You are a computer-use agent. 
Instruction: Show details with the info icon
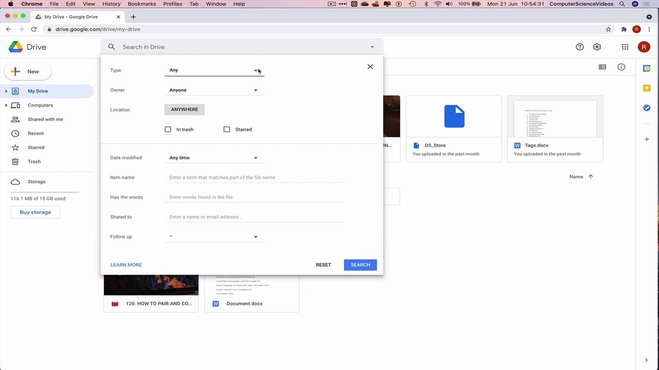621,67
